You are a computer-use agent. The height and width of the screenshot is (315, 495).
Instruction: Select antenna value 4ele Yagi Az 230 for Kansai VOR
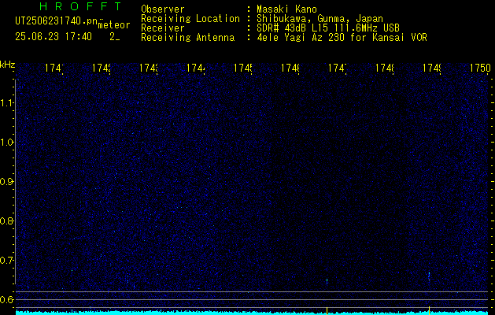(342, 38)
